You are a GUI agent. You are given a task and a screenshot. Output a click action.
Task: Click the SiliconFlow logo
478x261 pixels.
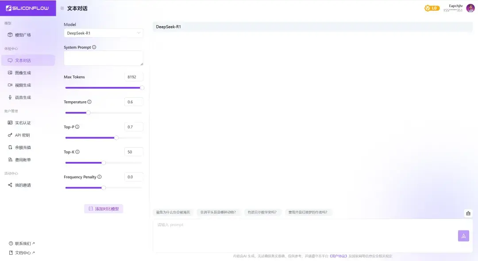pyautogui.click(x=27, y=8)
